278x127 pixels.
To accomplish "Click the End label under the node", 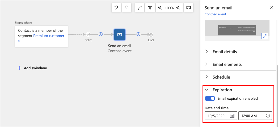I will [151, 40].
